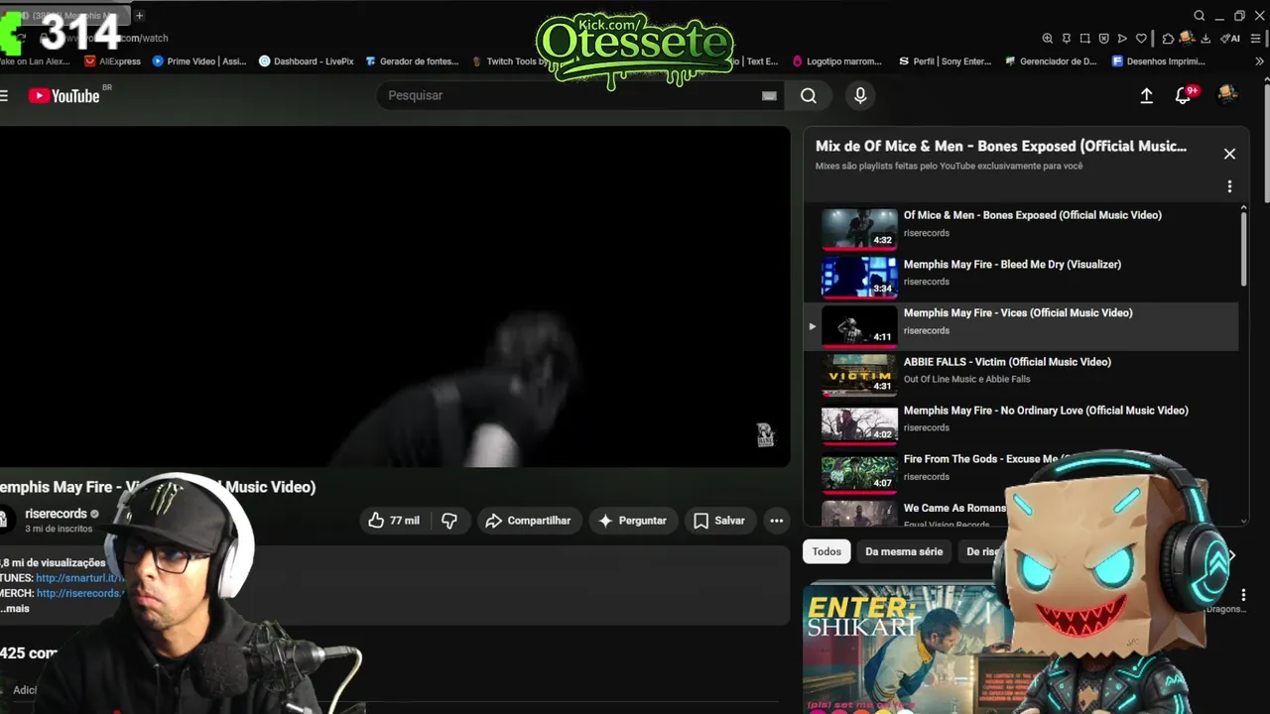Click the ad blocker shield icon
The image size is (1270, 714).
click(x=1104, y=39)
